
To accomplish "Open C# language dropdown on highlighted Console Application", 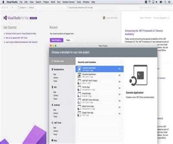I will pos(119,69).
